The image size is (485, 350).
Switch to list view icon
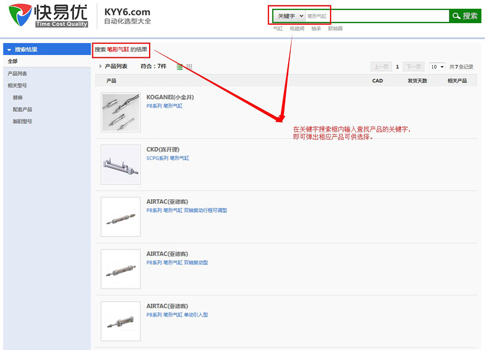179,67
